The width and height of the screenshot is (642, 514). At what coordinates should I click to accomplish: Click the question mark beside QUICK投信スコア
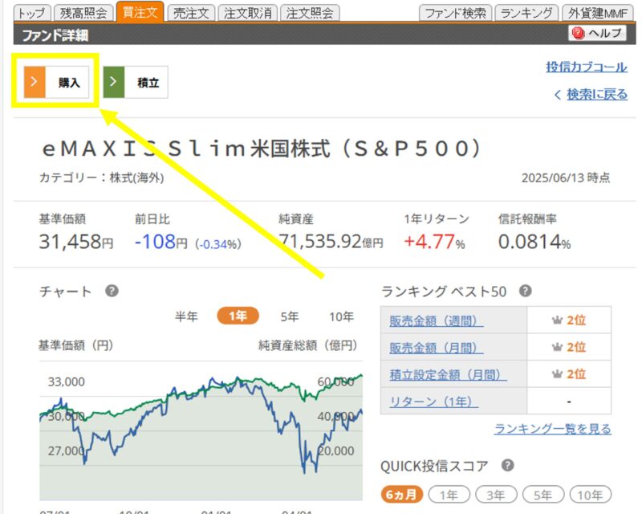(508, 466)
